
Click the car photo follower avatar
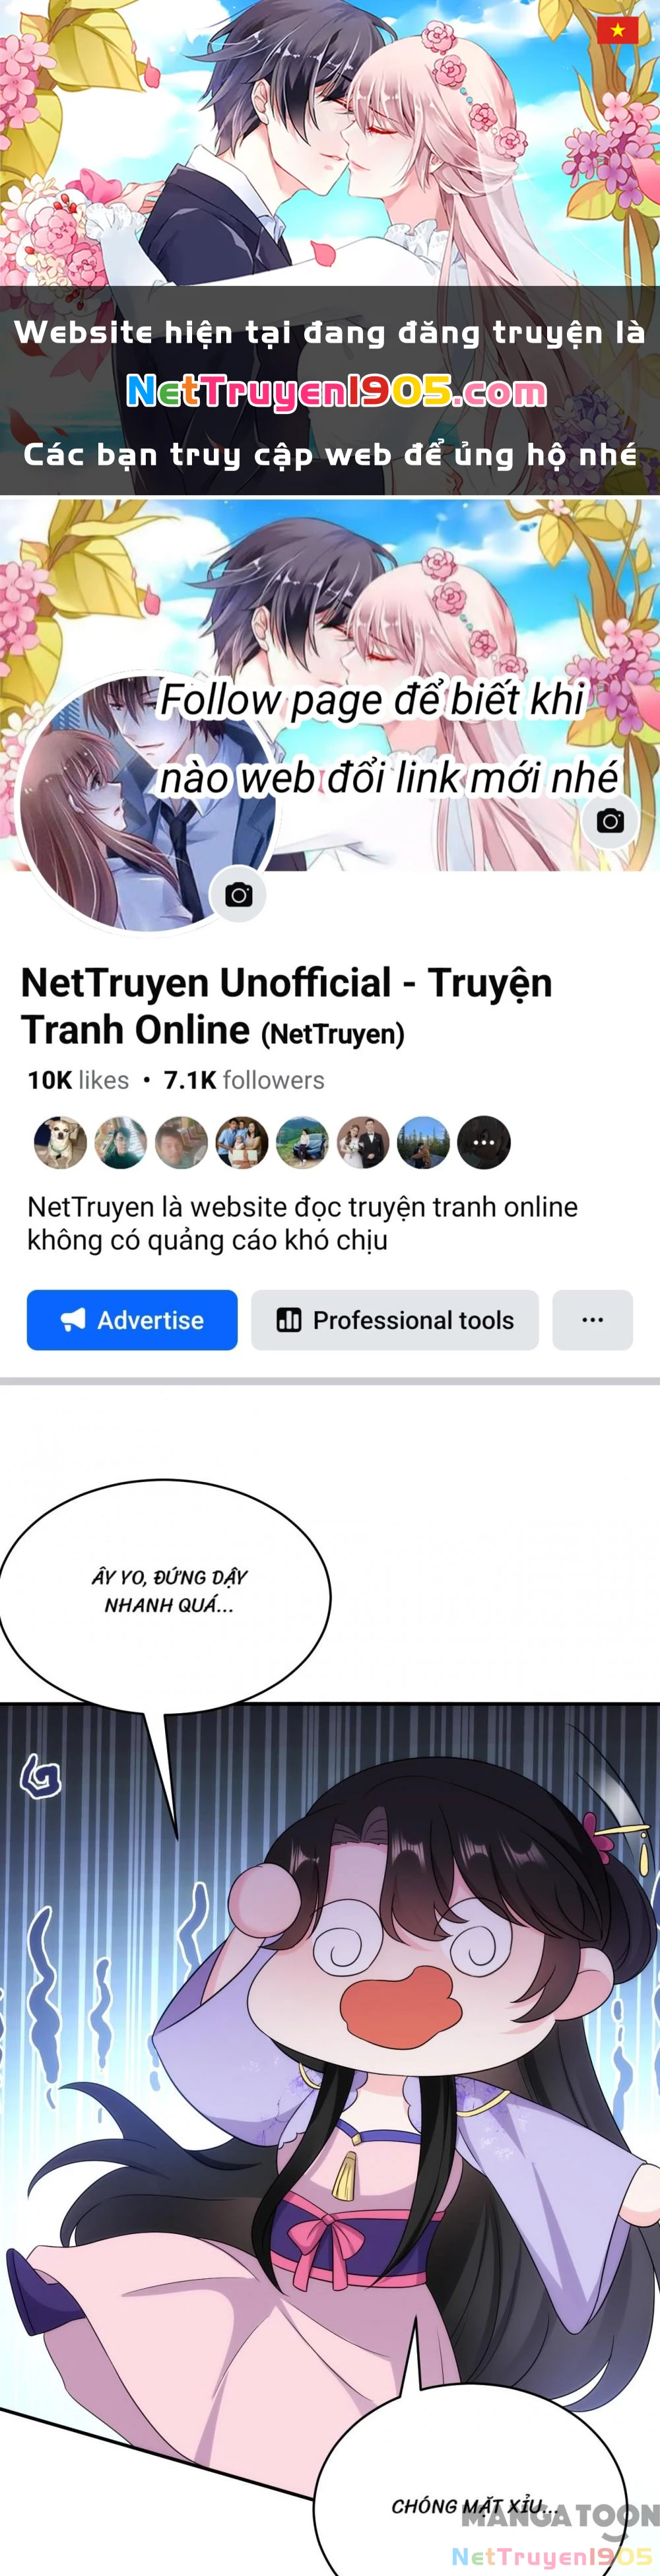[302, 1142]
